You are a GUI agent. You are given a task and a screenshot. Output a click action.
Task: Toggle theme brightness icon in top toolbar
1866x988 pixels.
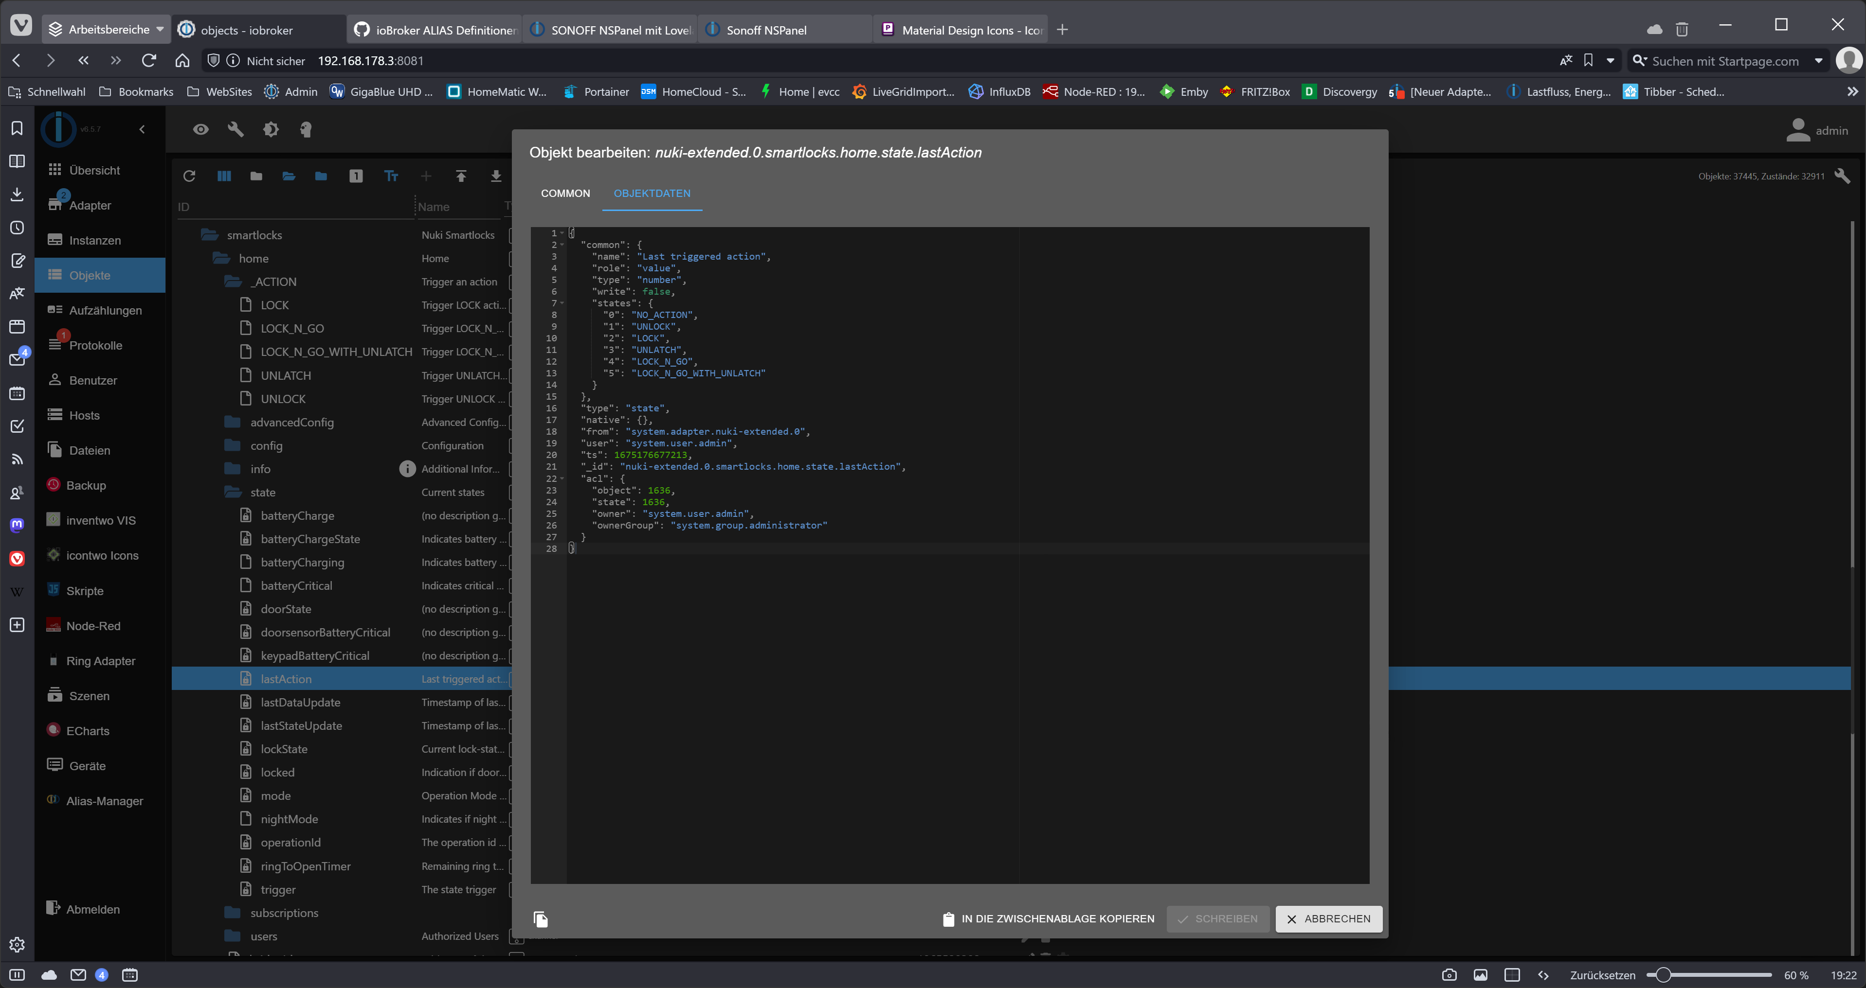[271, 129]
